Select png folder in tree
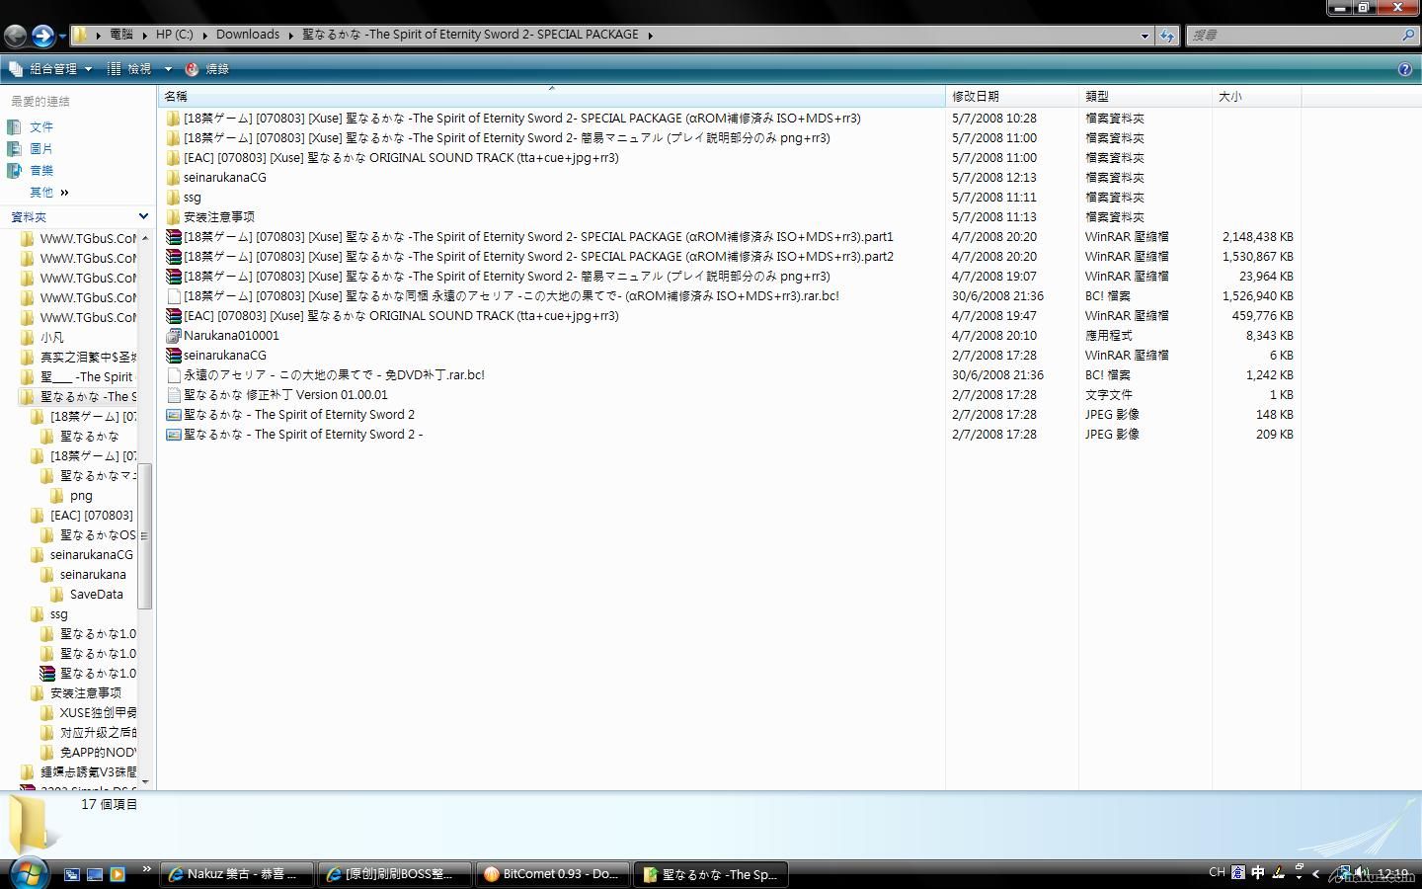The width and height of the screenshot is (1422, 889). tap(71, 496)
